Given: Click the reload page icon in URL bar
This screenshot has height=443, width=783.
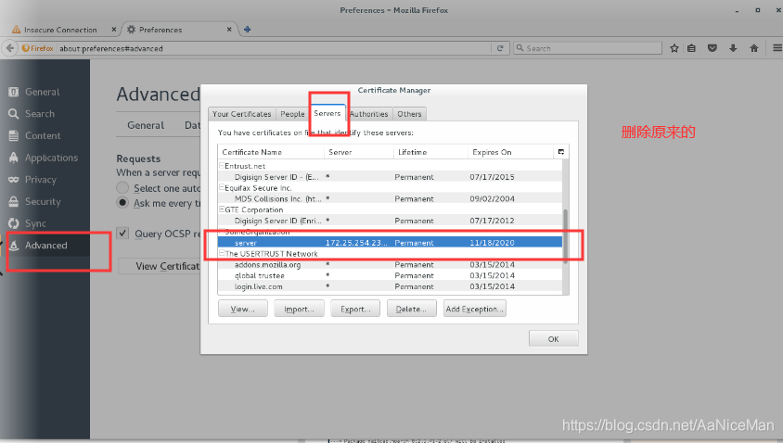Looking at the screenshot, I should (x=500, y=48).
